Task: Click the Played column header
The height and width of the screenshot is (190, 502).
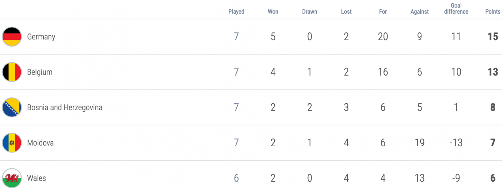Action: point(236,11)
